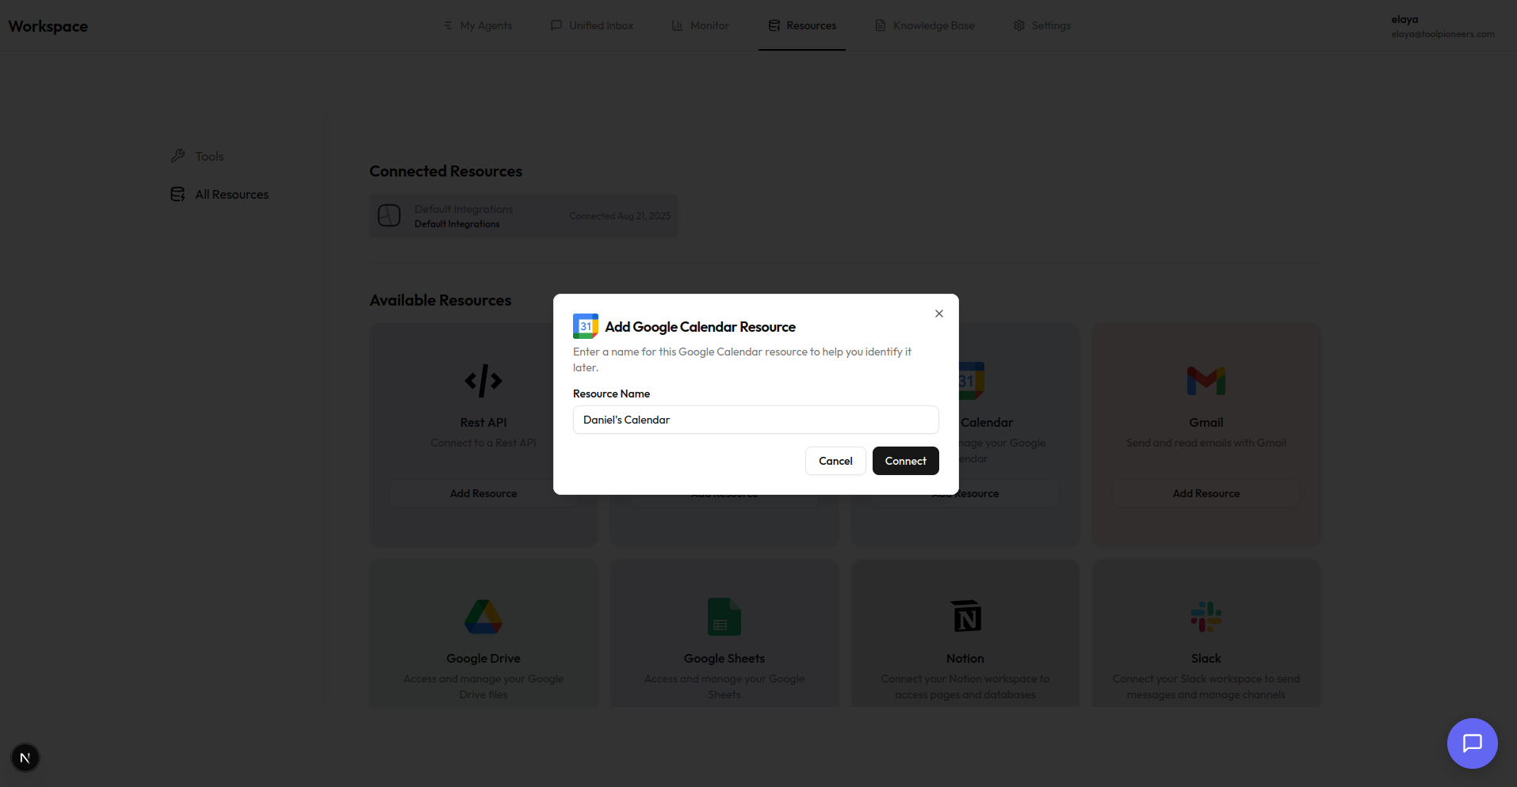
Task: Click the Google Drive icon
Action: (x=483, y=617)
